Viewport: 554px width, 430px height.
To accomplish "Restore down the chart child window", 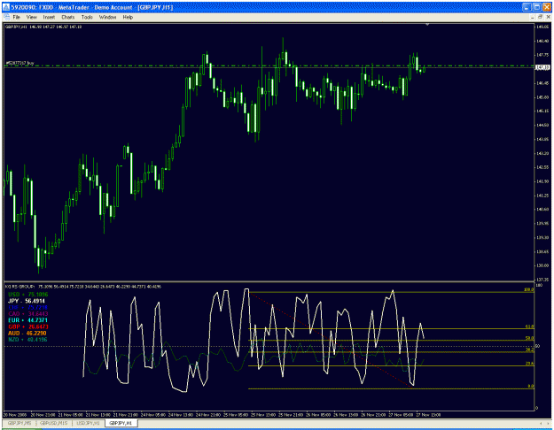I will click(x=540, y=17).
